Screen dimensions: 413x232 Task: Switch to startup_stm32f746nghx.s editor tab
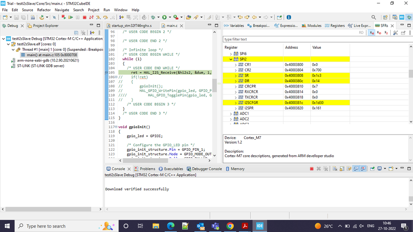130,26
